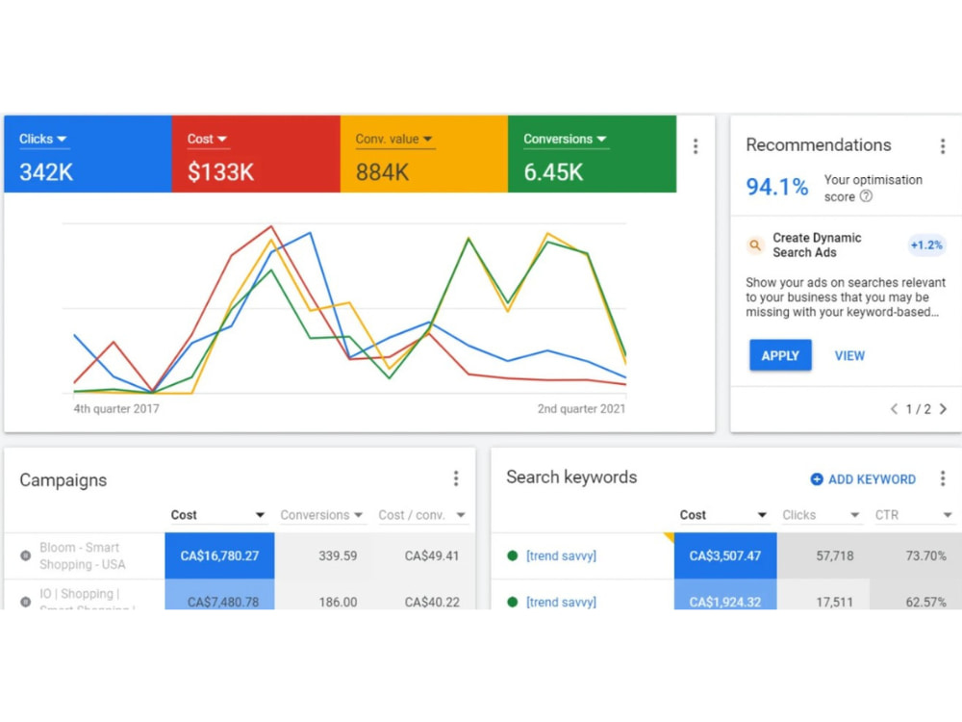Open Campaigns card three-dot menu

click(456, 478)
